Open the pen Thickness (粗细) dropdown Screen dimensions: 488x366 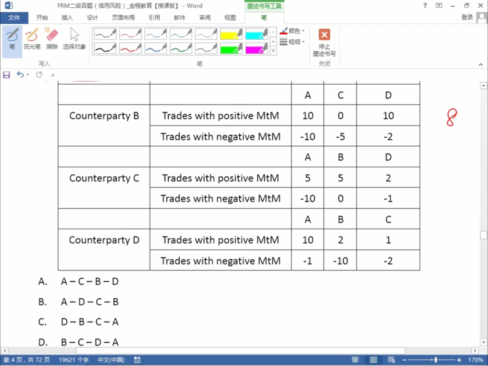pos(292,42)
